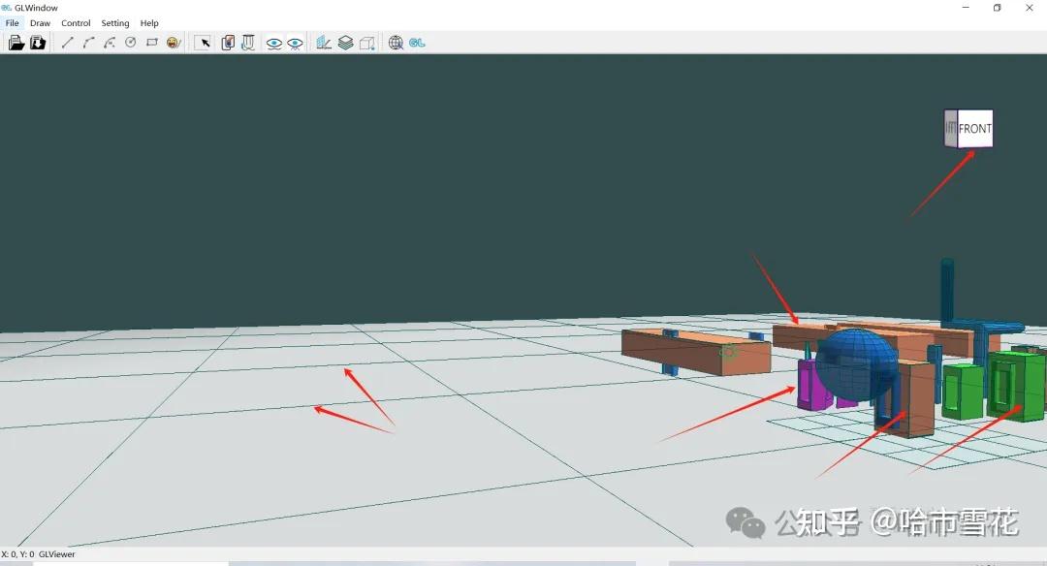
Task: Open the Control menu
Action: tap(75, 22)
